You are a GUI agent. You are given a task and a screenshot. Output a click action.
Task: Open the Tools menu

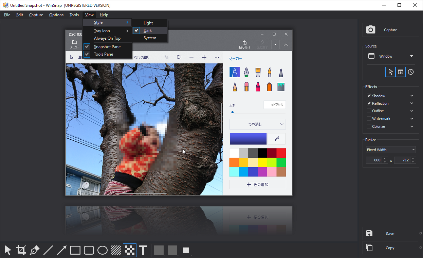(x=74, y=15)
